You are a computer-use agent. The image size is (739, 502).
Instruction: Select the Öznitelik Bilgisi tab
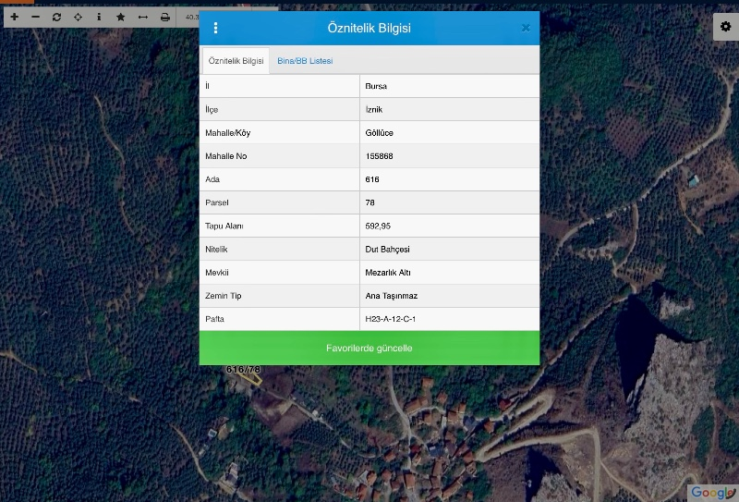[236, 61]
